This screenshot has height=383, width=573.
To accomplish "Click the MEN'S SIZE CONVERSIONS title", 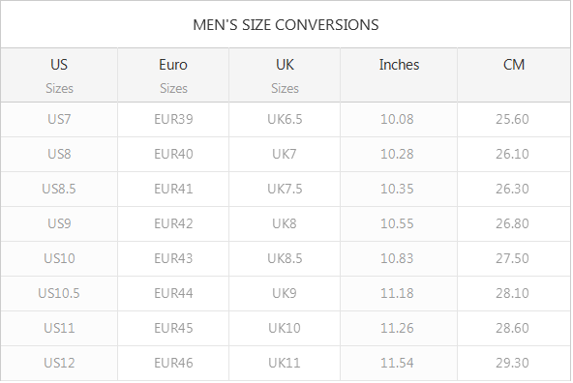I will [286, 25].
